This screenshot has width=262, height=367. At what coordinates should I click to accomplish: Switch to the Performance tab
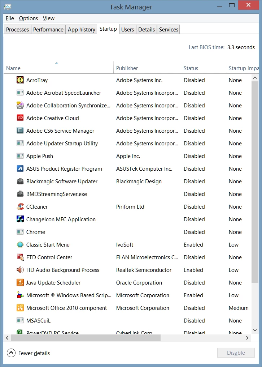pyautogui.click(x=48, y=30)
